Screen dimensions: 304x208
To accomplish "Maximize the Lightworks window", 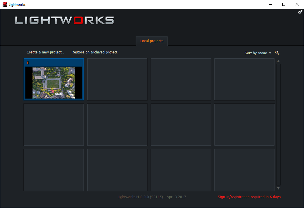I will [x=284, y=4].
